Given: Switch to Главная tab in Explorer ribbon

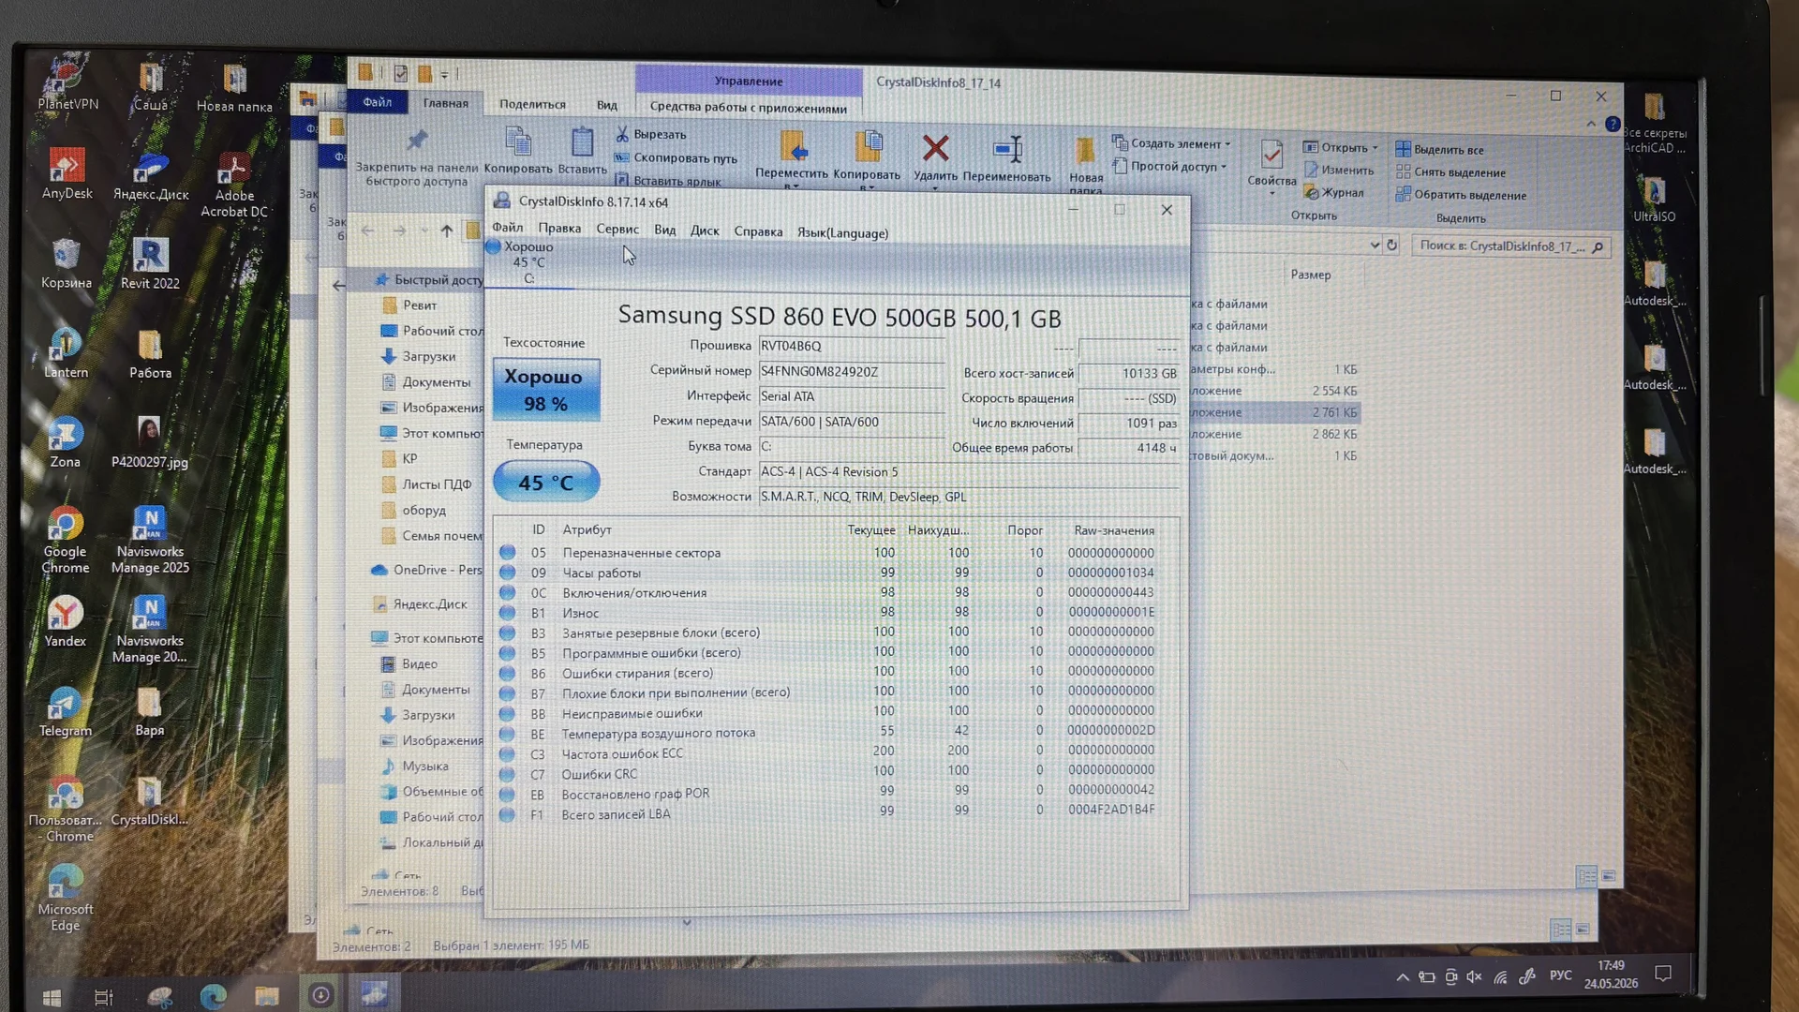Looking at the screenshot, I should [445, 103].
